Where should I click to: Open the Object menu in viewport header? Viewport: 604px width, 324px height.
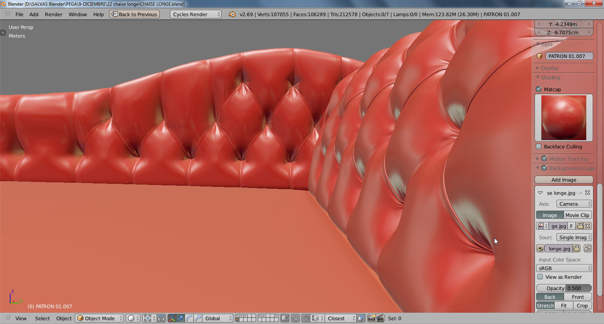(x=64, y=318)
